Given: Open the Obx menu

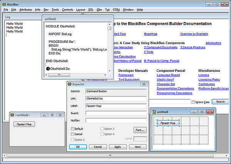Looking at the screenshot, I should 99,9.
